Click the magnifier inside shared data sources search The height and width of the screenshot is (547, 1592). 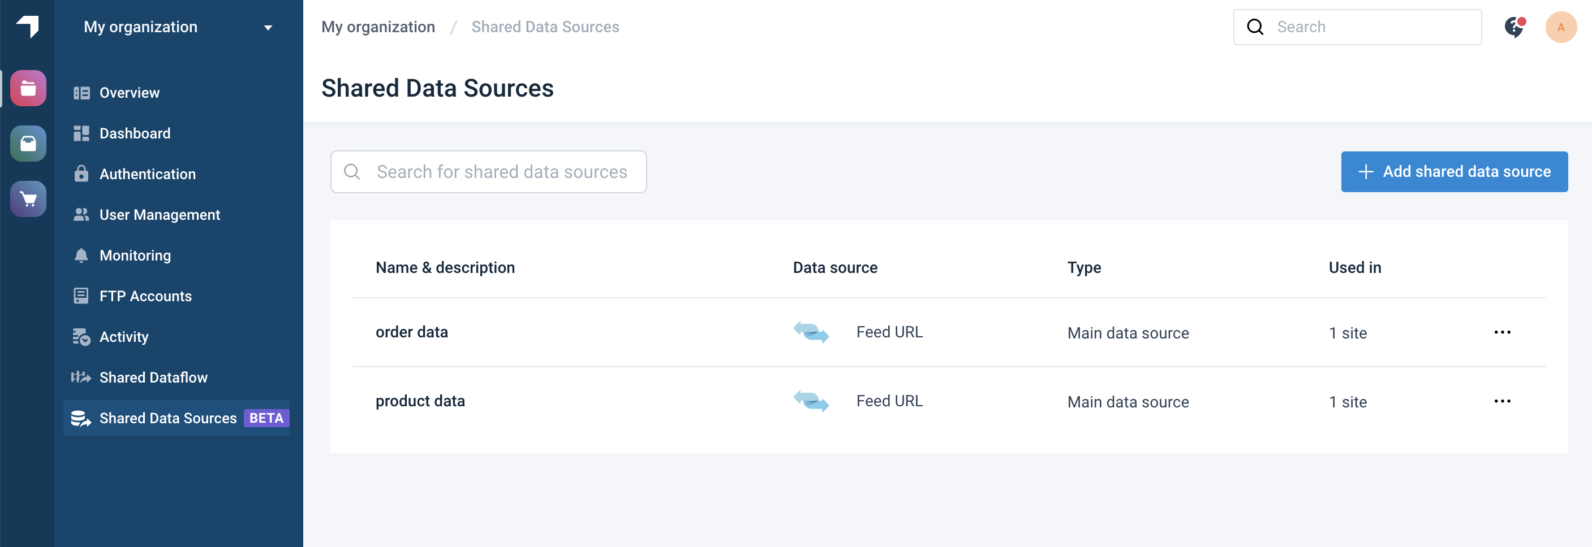pos(352,172)
